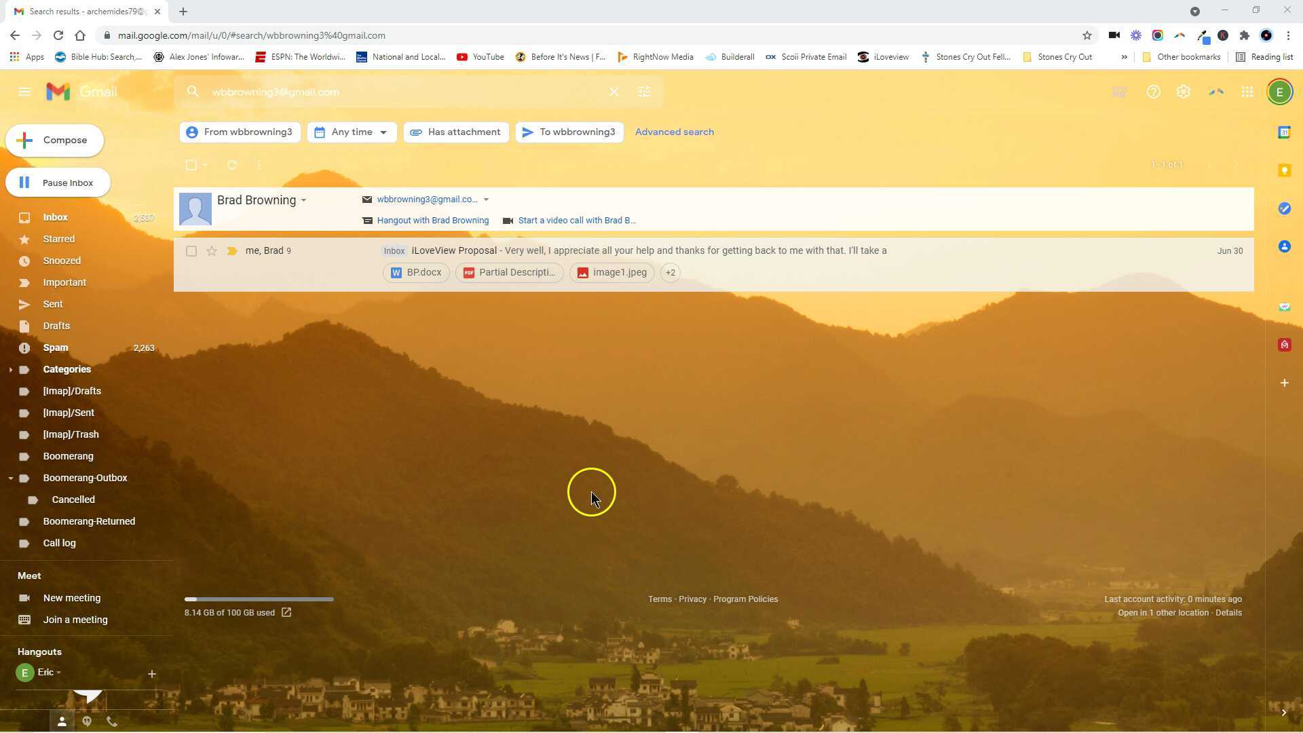Toggle importance marker on the email
This screenshot has height=733, width=1303.
[231, 251]
